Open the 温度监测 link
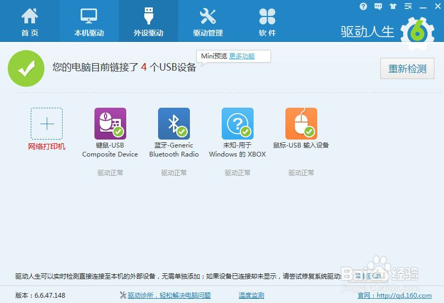 coord(251,296)
